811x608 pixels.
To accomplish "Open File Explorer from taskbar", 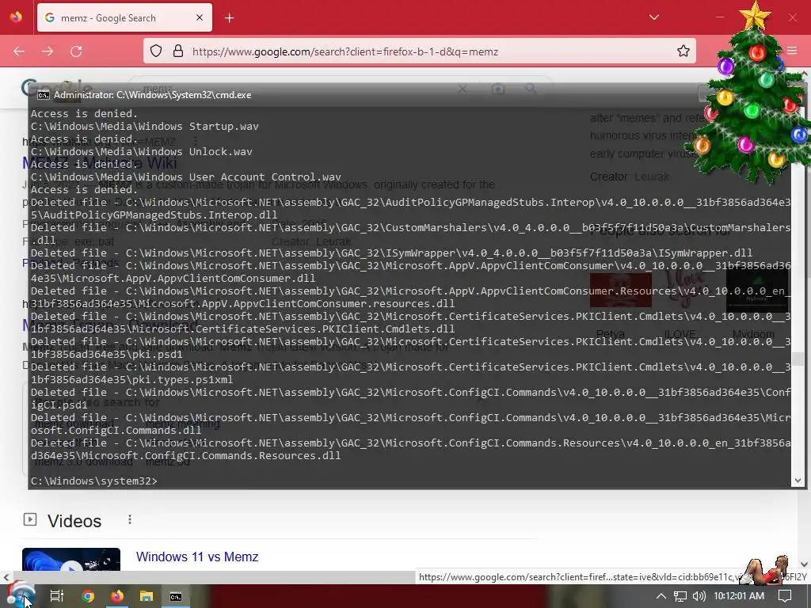I will coord(147,596).
